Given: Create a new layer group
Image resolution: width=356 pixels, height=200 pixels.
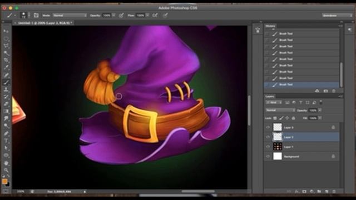Looking at the screenshot, I should coord(319,192).
